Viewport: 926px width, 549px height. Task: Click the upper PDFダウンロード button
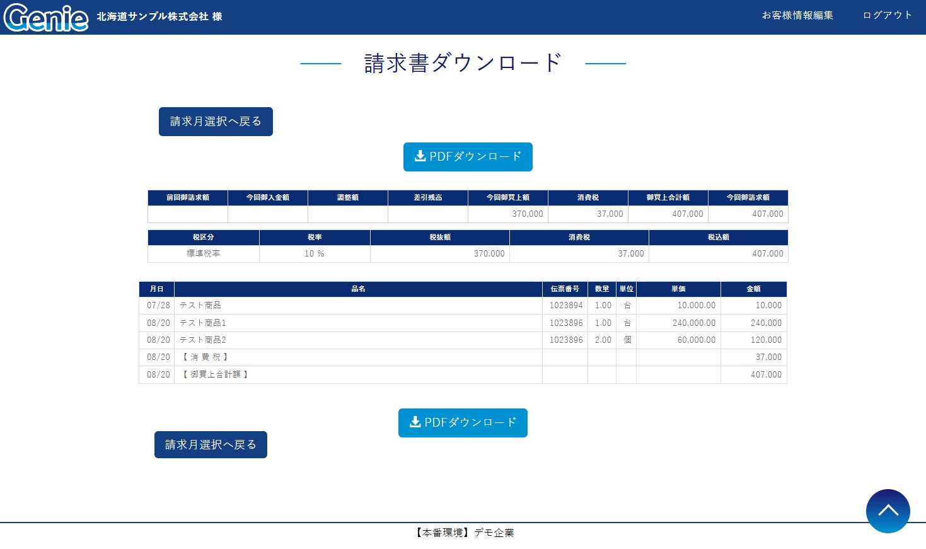pyautogui.click(x=468, y=157)
